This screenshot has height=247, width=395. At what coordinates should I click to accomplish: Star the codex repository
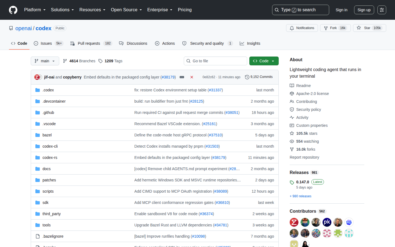tap(369, 28)
